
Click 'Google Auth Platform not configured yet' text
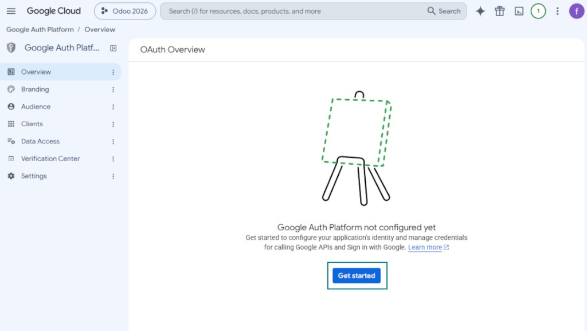[x=357, y=227]
